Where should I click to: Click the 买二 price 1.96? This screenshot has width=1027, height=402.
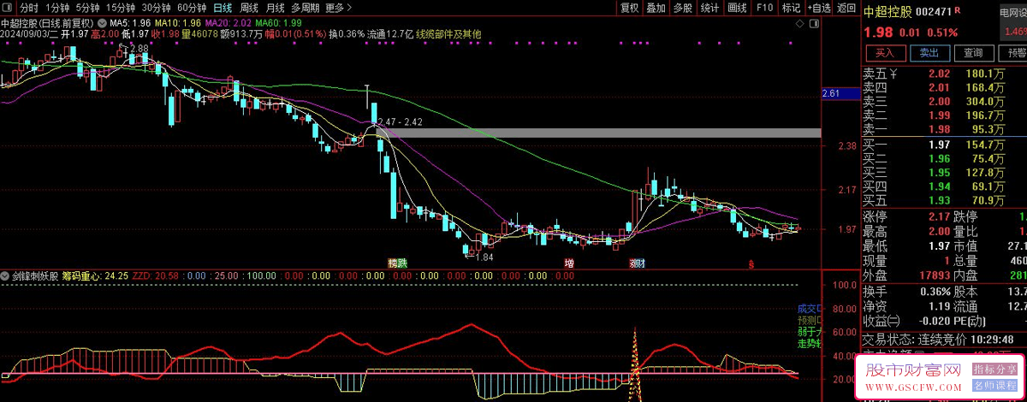939,158
